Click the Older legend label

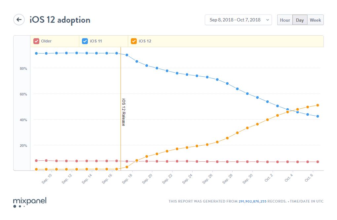tap(46, 41)
